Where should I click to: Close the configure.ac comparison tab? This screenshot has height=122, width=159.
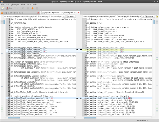(x=78, y=13)
